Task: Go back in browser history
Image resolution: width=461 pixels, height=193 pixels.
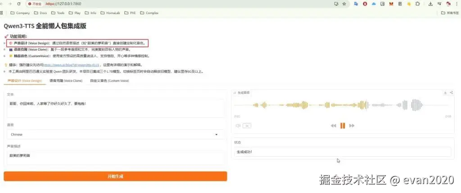Action: 2,4
